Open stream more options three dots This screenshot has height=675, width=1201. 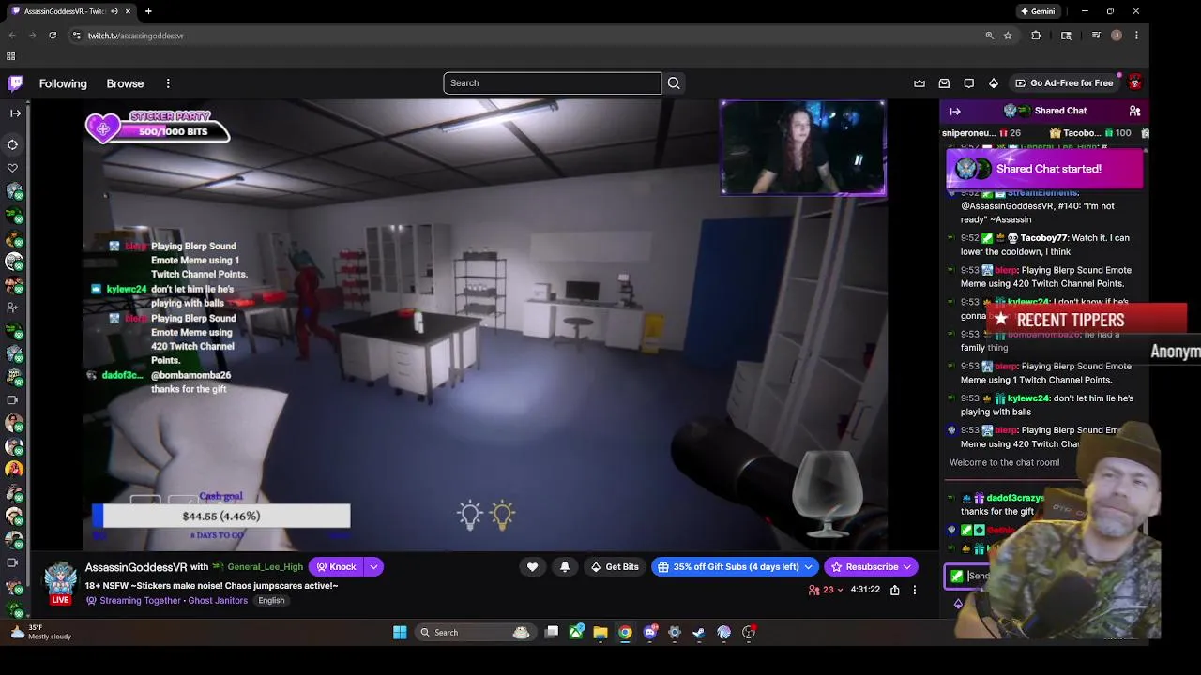(915, 590)
